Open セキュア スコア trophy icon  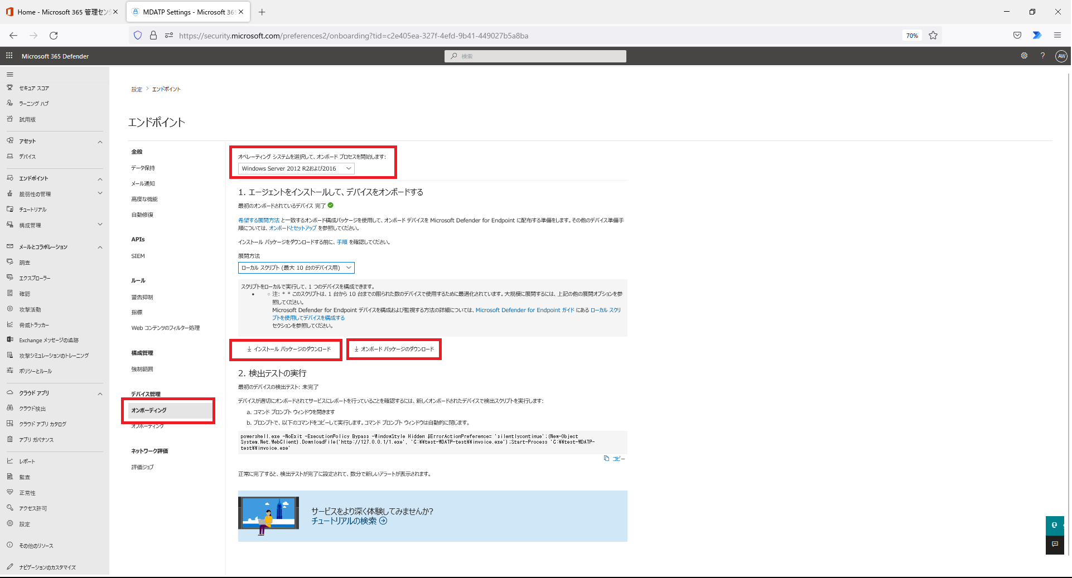click(x=9, y=88)
